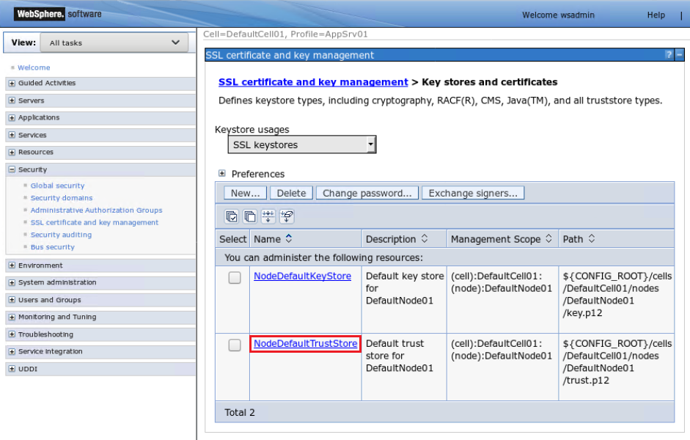Open Bus security page
Image resolution: width=690 pixels, height=440 pixels.
click(53, 247)
